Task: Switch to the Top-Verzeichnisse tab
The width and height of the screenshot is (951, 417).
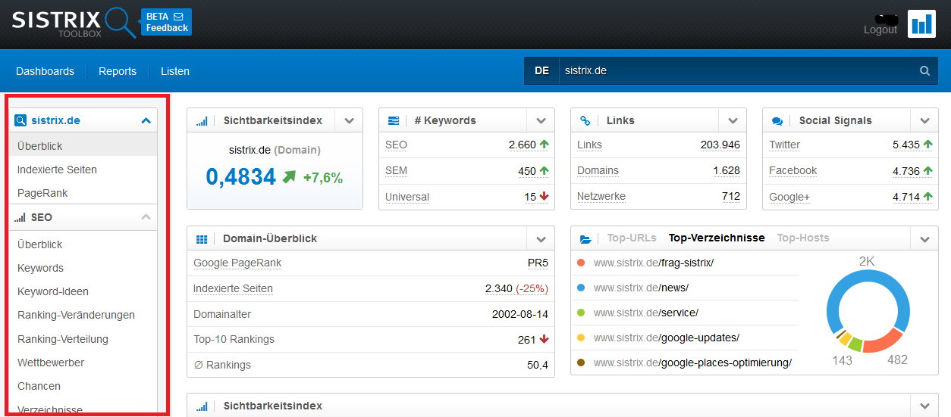Action: tap(717, 238)
